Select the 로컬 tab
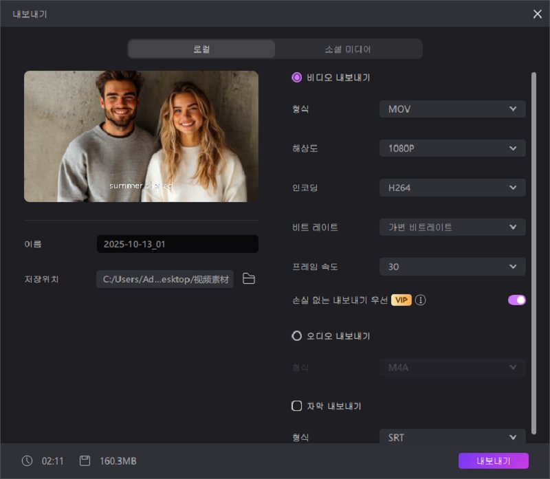The width and height of the screenshot is (550, 479). tap(201, 49)
